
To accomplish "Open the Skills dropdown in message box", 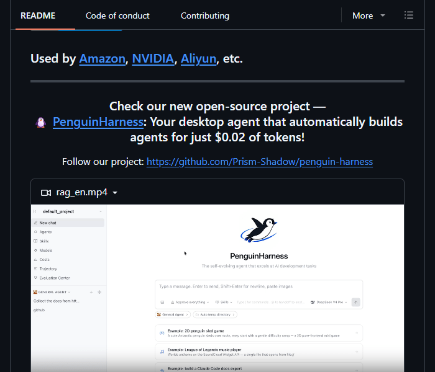I will [x=224, y=303].
